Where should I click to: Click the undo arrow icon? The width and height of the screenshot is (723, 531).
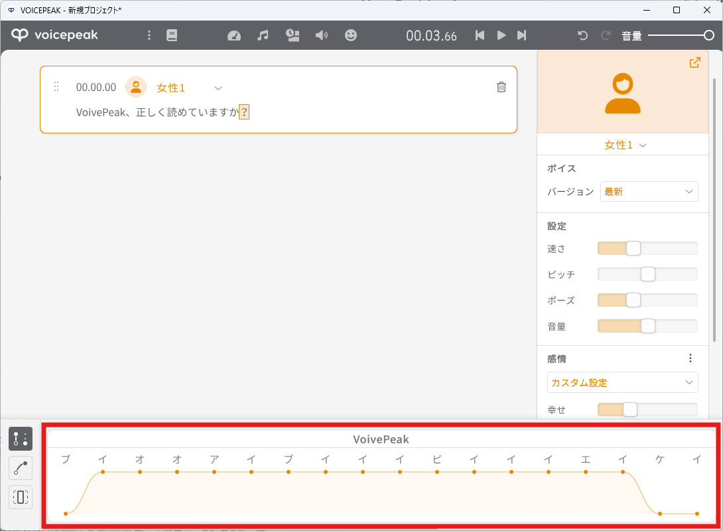tap(583, 35)
